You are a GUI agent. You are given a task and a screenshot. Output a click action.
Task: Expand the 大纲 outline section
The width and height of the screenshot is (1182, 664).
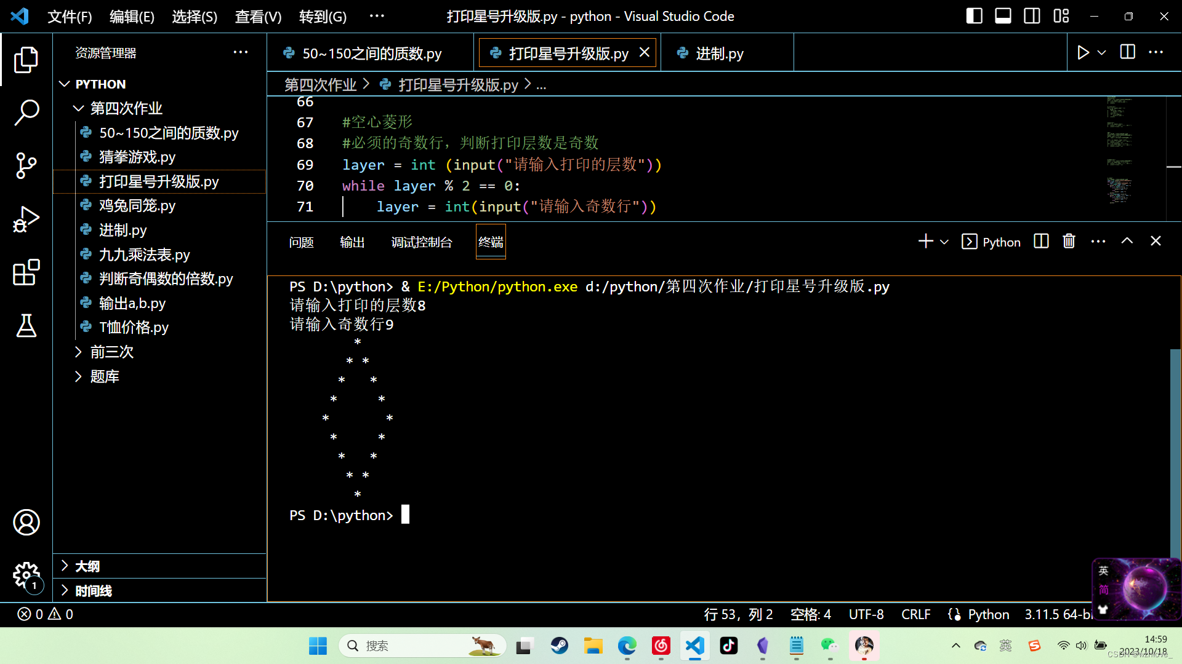pyautogui.click(x=160, y=566)
